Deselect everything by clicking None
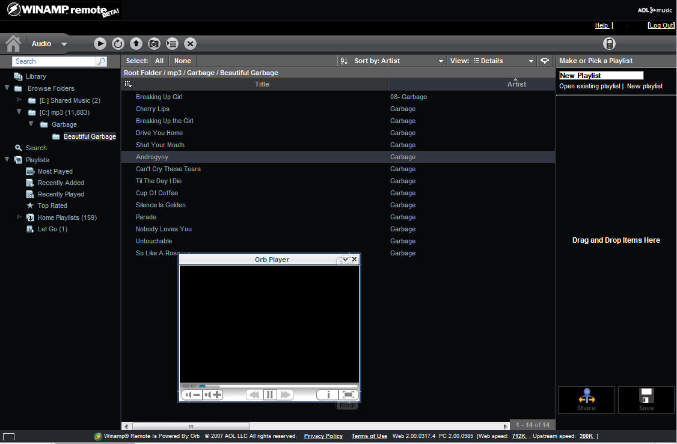Screen dimensions: 677x444 [x=182, y=60]
